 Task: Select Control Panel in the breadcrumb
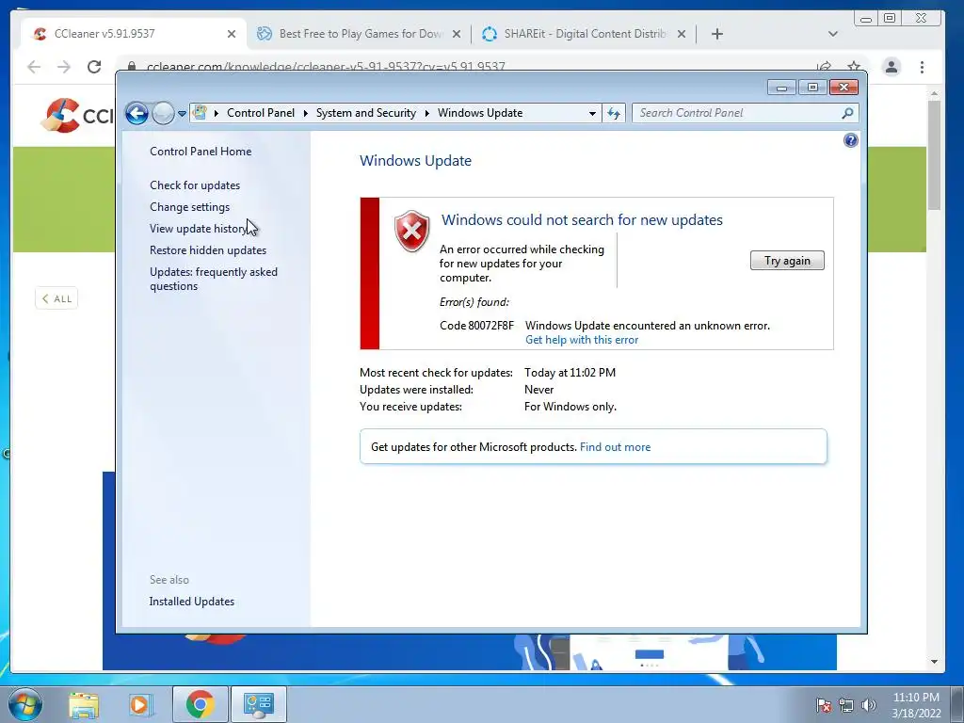pos(261,113)
